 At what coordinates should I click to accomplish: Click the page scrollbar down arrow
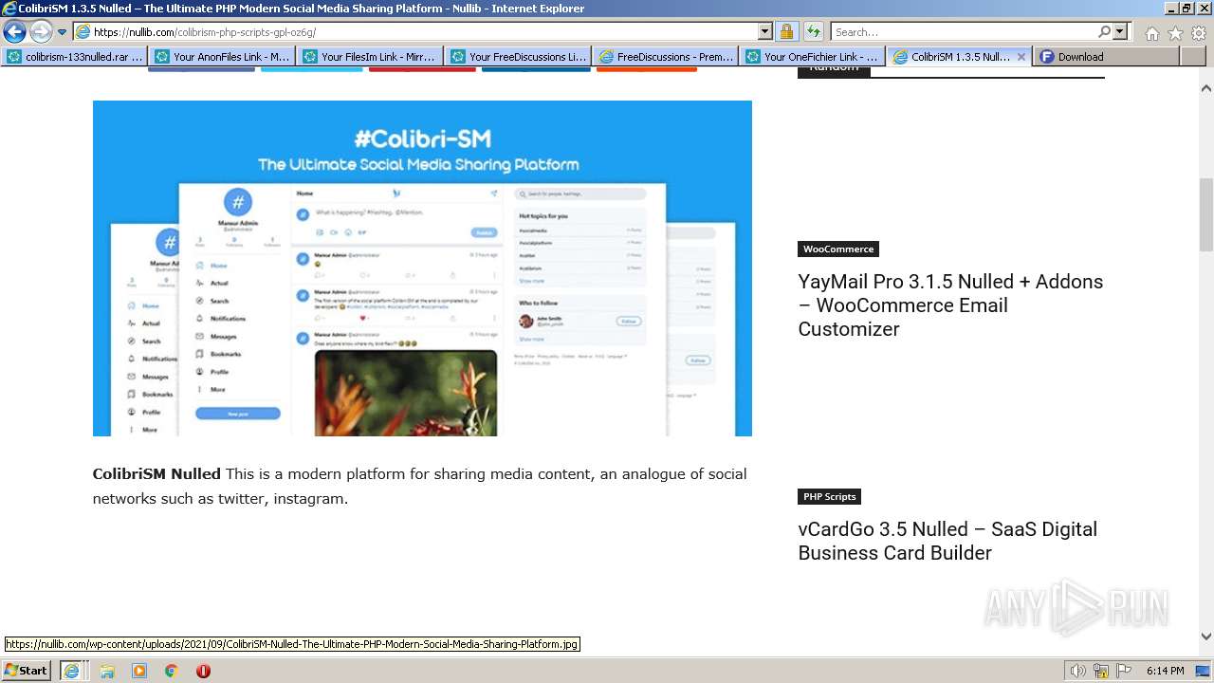click(x=1206, y=637)
